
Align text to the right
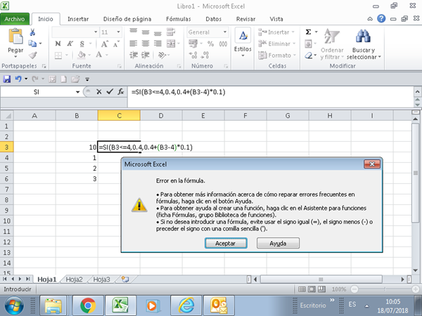coord(158,44)
